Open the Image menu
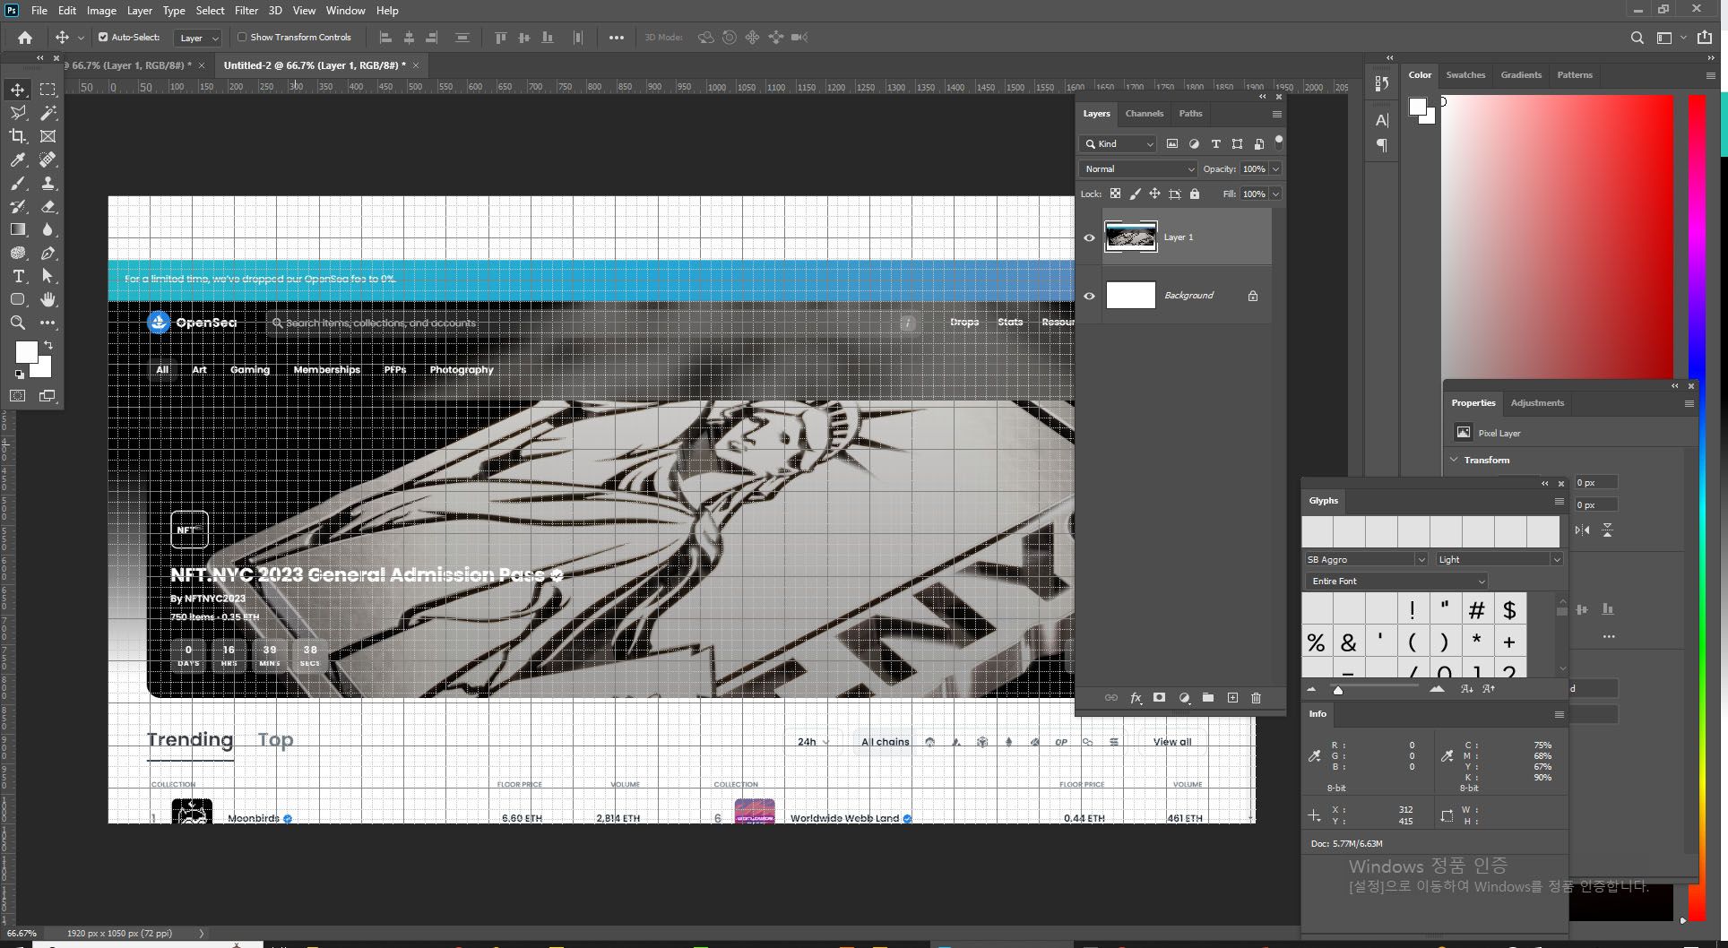 point(101,11)
